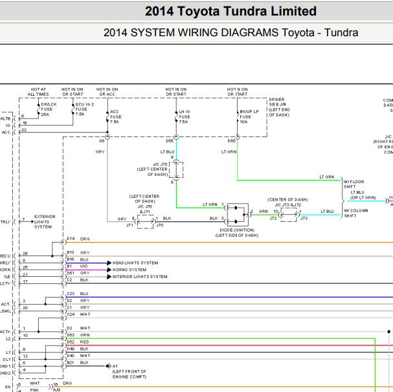Click the 'ALTB' pin label

pyautogui.click(x=5, y=118)
